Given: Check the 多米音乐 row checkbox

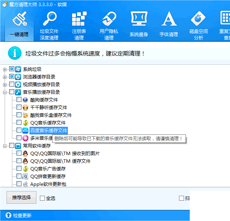Looking at the screenshot, I should pyautogui.click(x=19, y=138).
